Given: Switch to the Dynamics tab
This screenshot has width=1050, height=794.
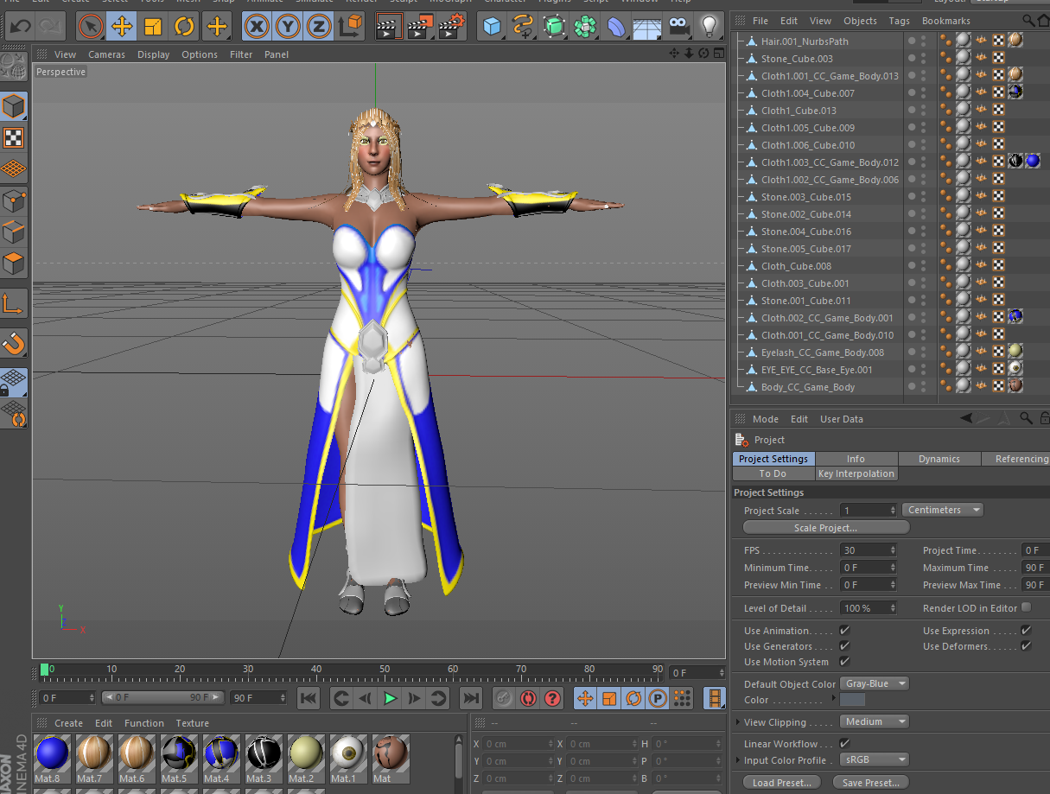Looking at the screenshot, I should coord(939,459).
